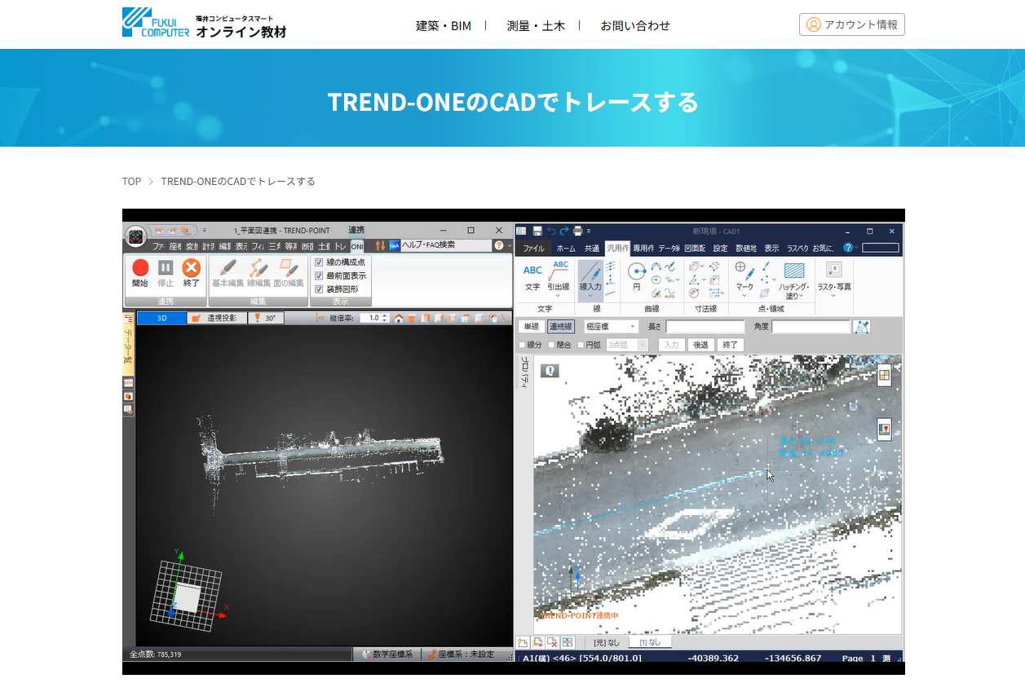
Task: Select the 基本編集 pencil tool
Action: tap(228, 267)
